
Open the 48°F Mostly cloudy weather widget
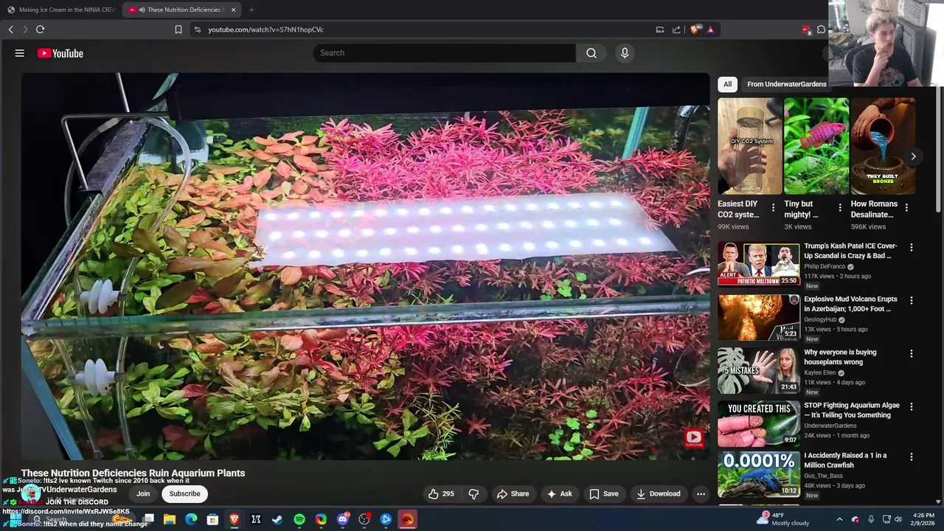[x=785, y=519]
